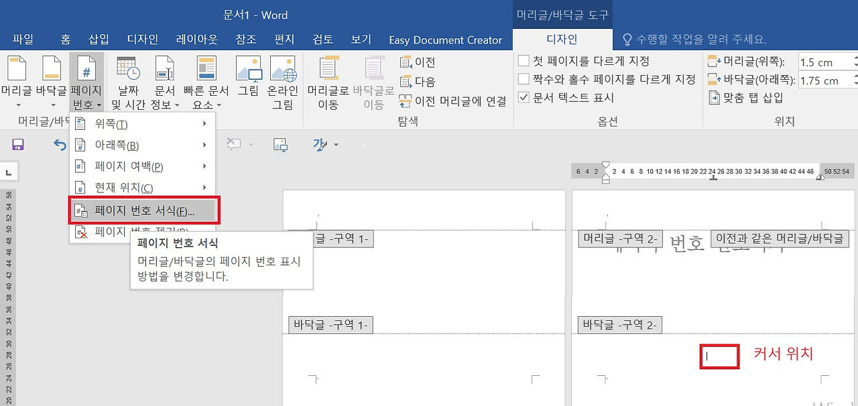Increase 머리글(위쪽) value with up stepper
858x406 pixels.
pyautogui.click(x=855, y=58)
